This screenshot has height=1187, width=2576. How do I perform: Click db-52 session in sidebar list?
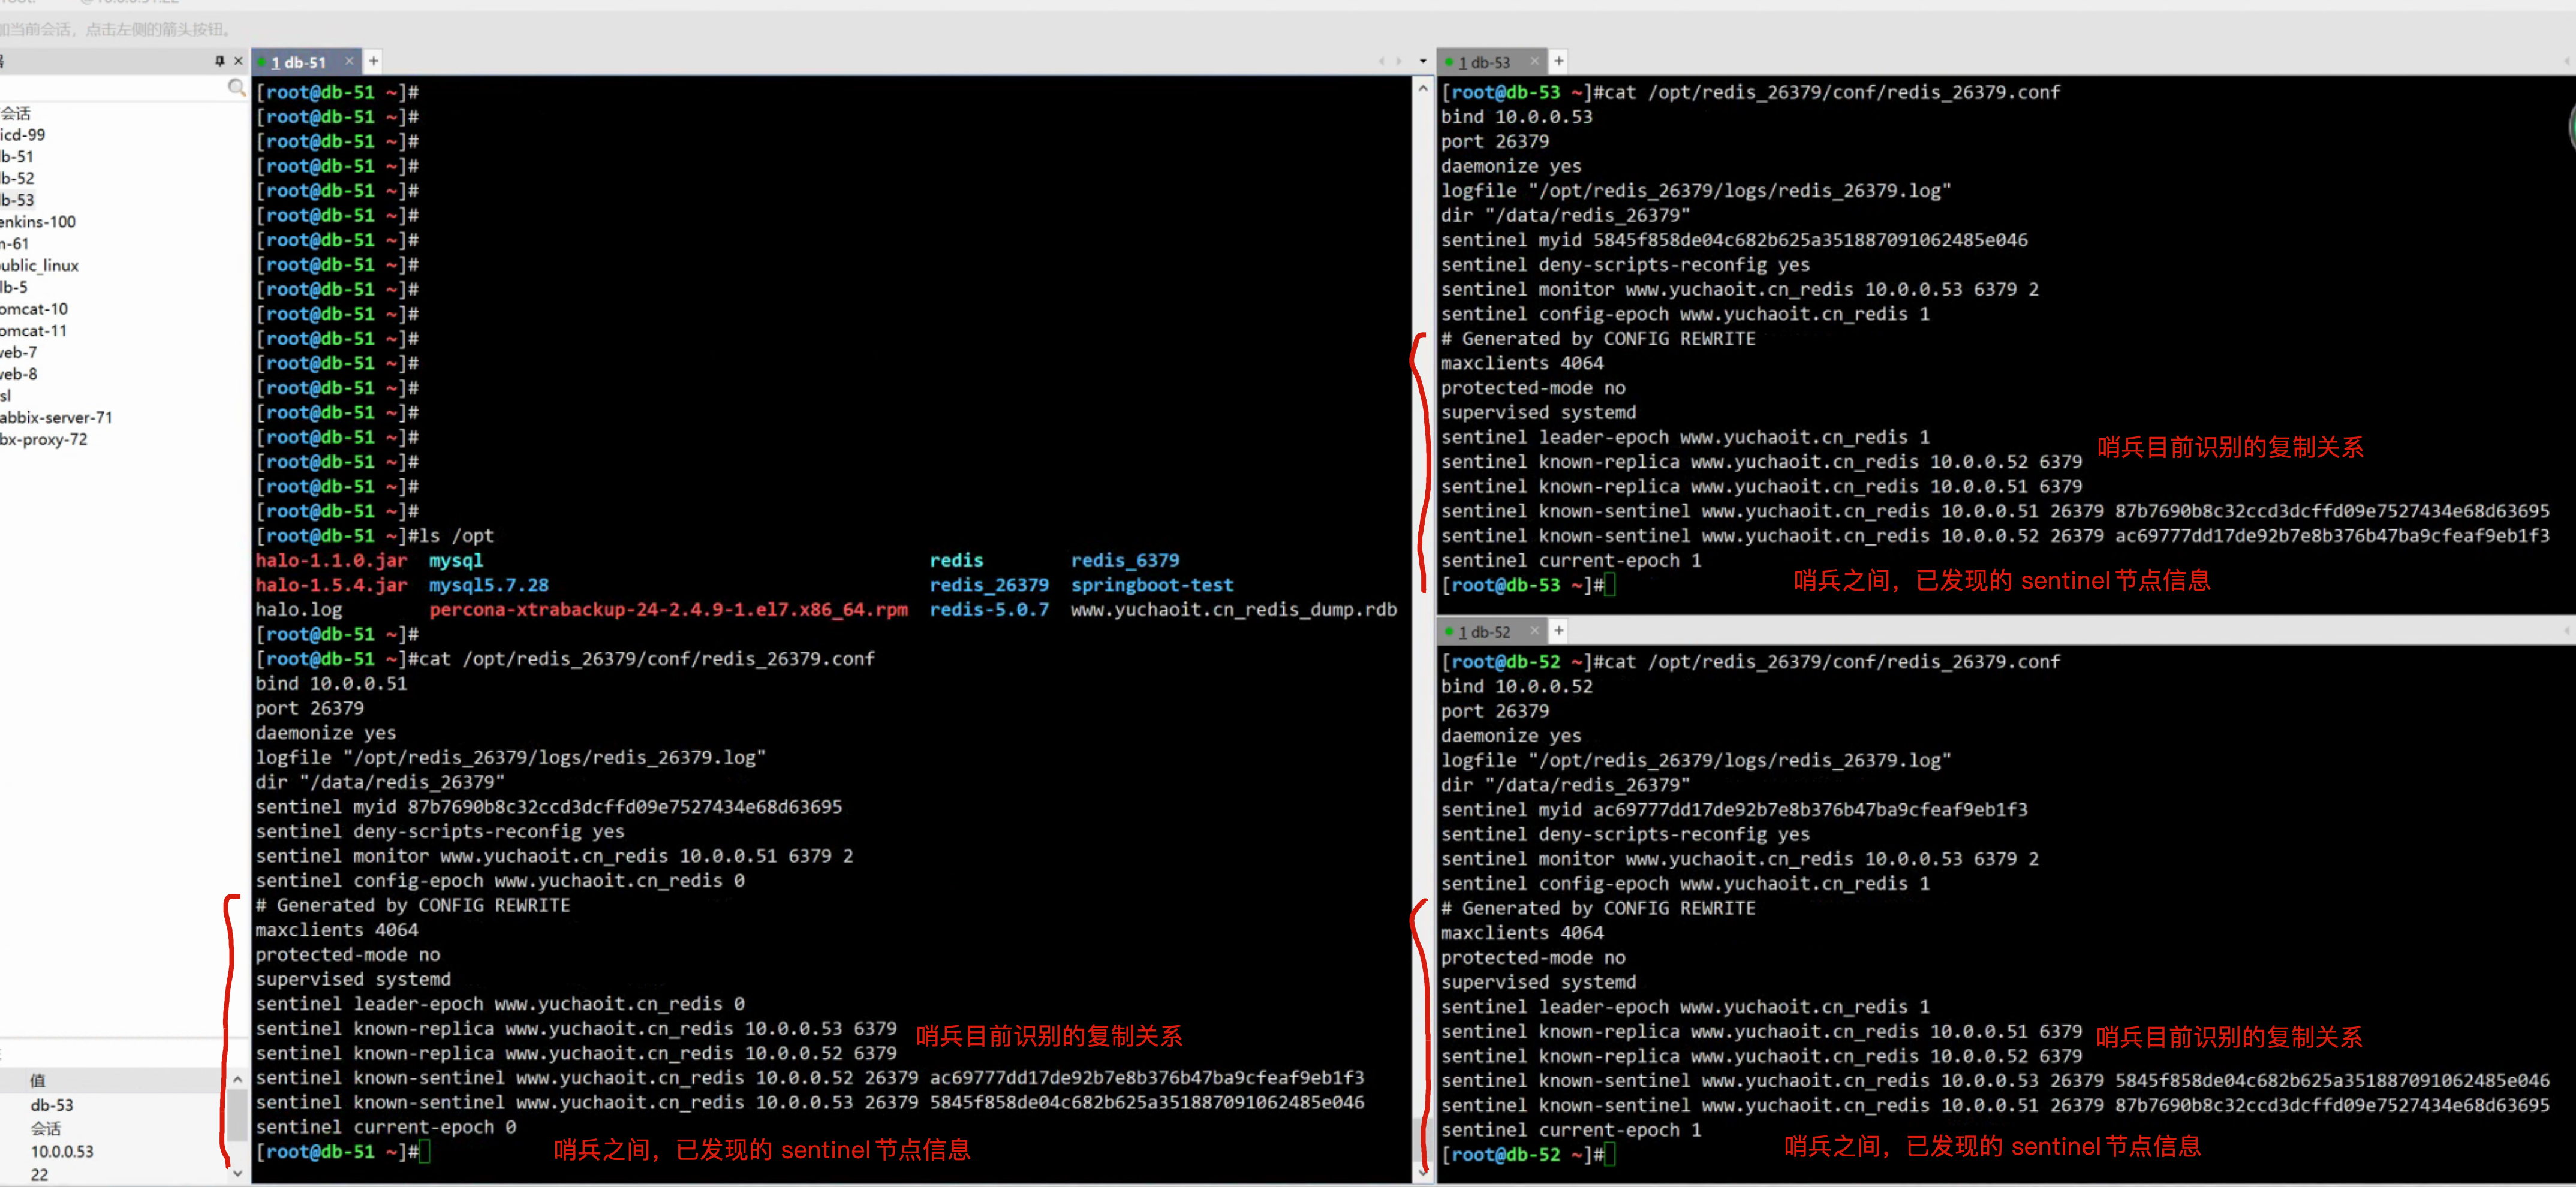point(18,178)
